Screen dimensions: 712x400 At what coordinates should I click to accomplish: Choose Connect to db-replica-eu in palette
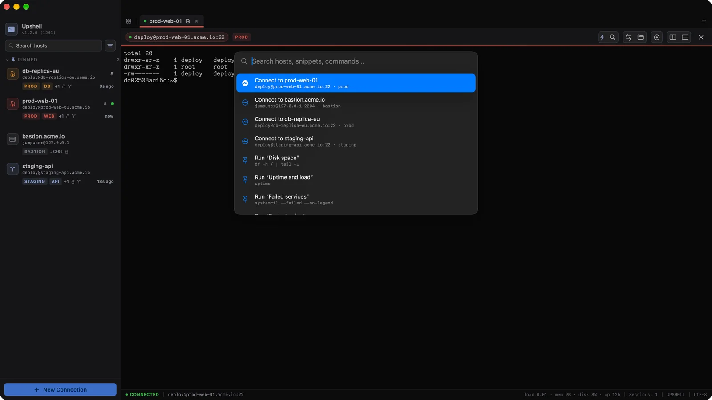356,122
